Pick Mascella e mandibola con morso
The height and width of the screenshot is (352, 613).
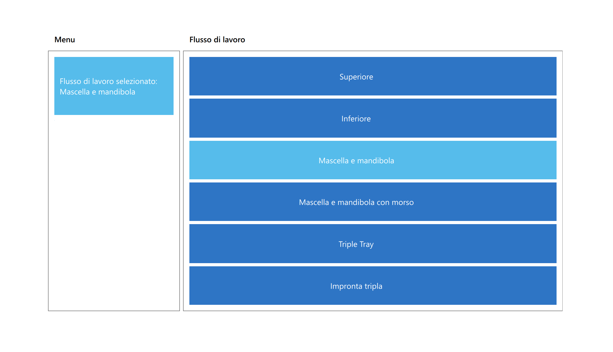(373, 202)
